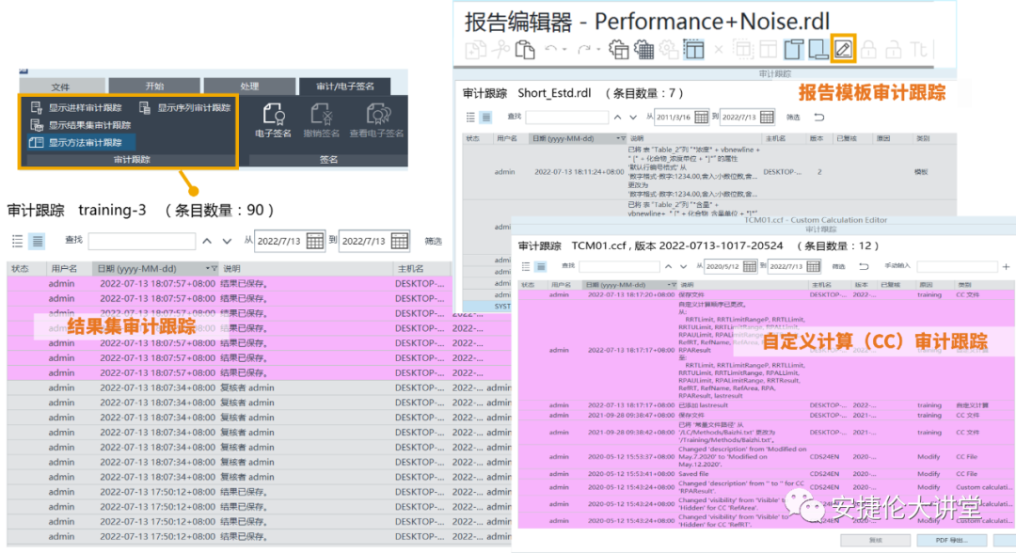Image resolution: width=1016 pixels, height=553 pixels.
Task: Switch to detail view in training-3 audit trail panel
Action: coord(38,241)
